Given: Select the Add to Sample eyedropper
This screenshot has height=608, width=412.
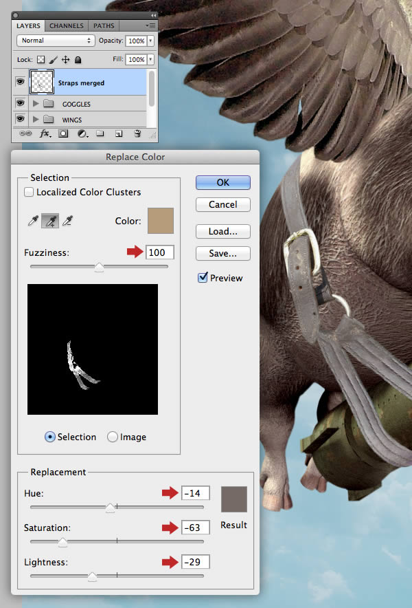Looking at the screenshot, I should click(50, 221).
